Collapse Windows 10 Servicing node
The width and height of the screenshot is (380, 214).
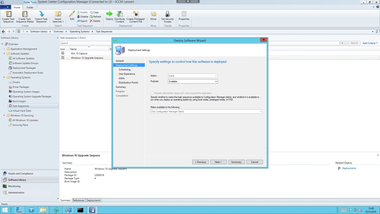[x=4, y=115]
